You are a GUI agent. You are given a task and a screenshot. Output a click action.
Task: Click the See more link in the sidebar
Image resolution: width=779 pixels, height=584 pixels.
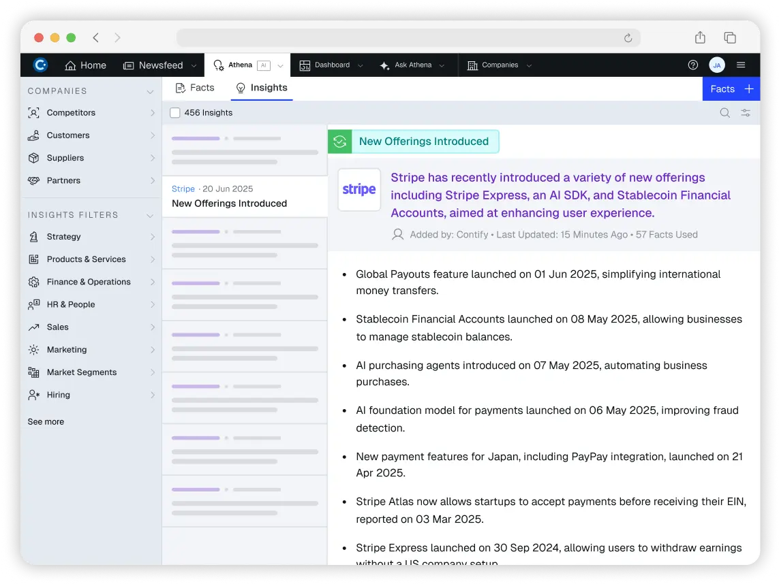click(x=46, y=421)
